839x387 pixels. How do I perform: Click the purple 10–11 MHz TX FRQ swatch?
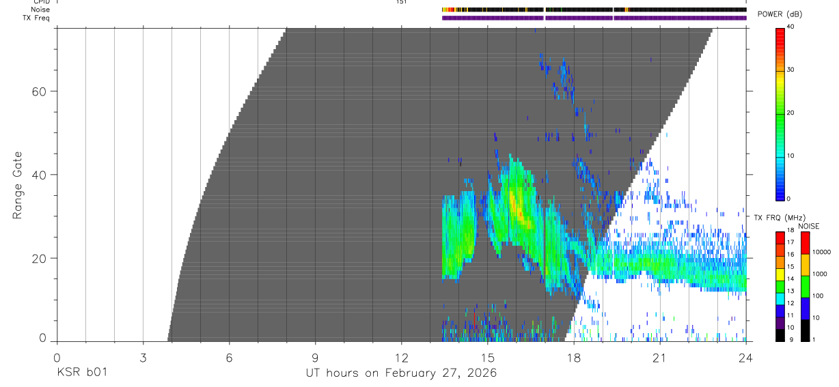[780, 323]
